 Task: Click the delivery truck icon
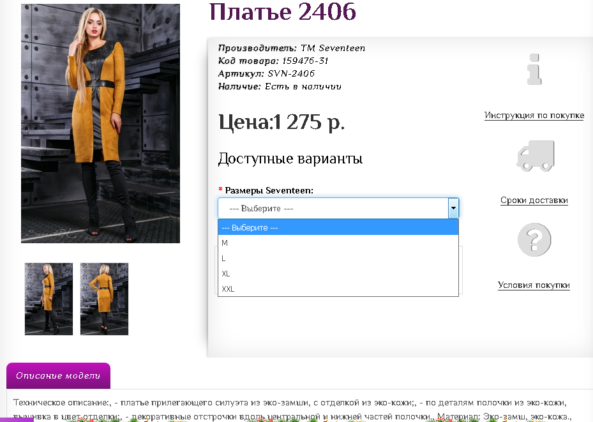[536, 155]
